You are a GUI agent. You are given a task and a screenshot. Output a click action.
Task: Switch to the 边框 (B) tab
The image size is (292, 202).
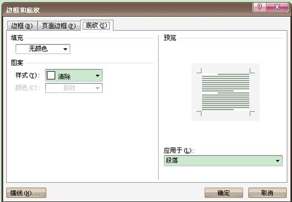coord(22,26)
